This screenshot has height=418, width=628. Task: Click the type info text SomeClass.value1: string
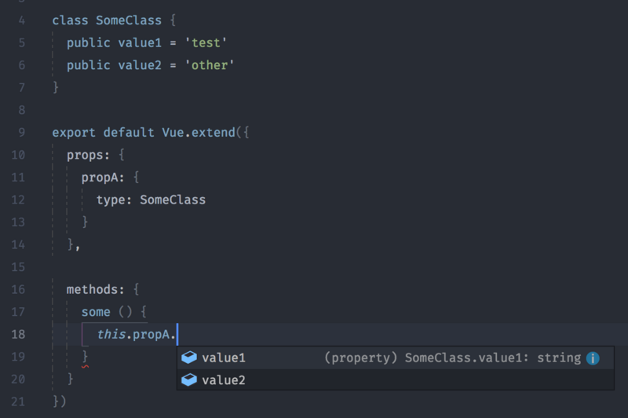coord(493,358)
